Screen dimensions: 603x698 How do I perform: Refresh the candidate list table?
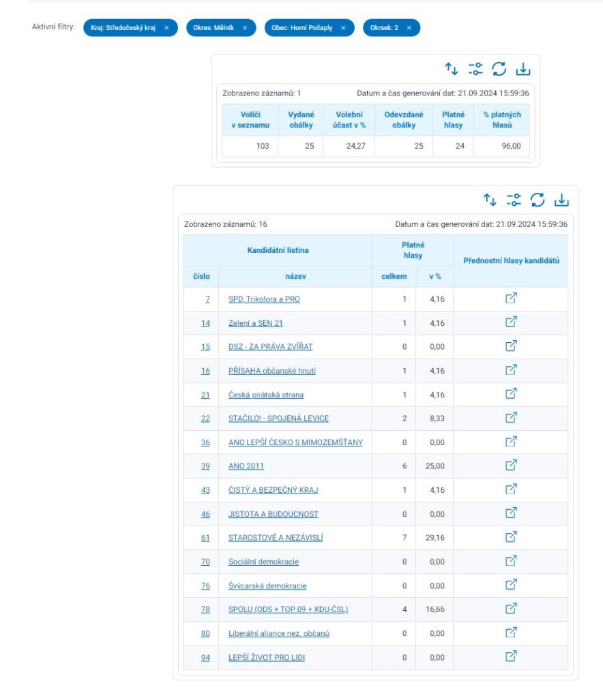[538, 200]
